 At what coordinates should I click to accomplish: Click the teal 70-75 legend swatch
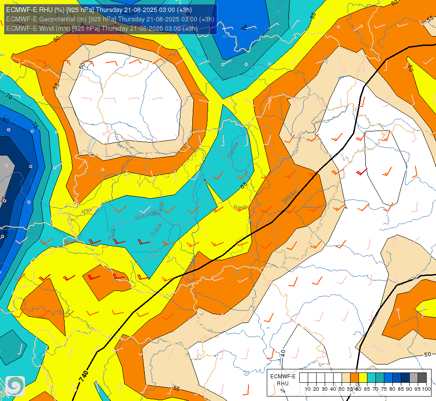380,378
